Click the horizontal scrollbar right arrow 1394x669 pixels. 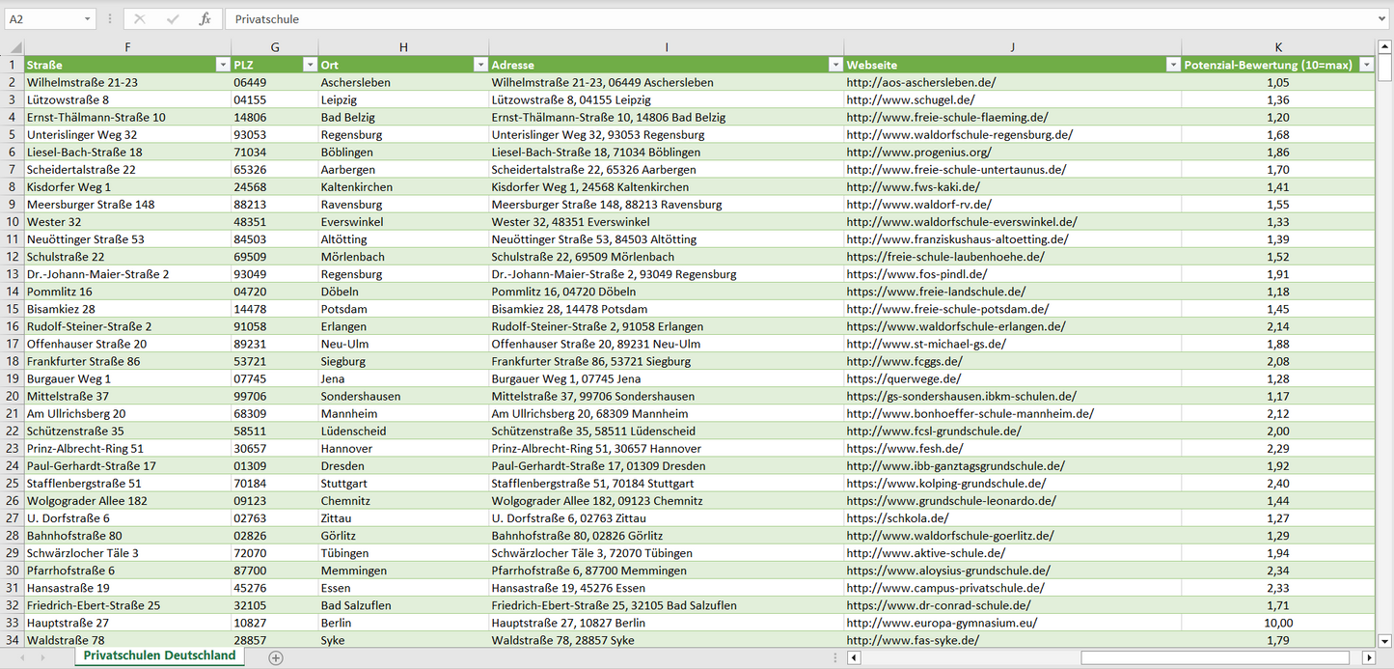click(x=1368, y=657)
